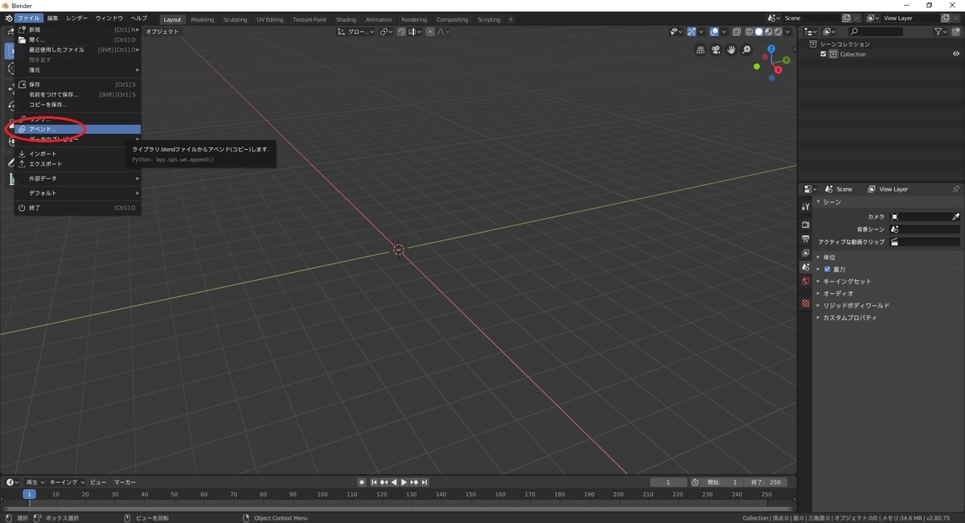965x523 pixels.
Task: Open Recover (復元) submenu
Action: click(x=77, y=70)
